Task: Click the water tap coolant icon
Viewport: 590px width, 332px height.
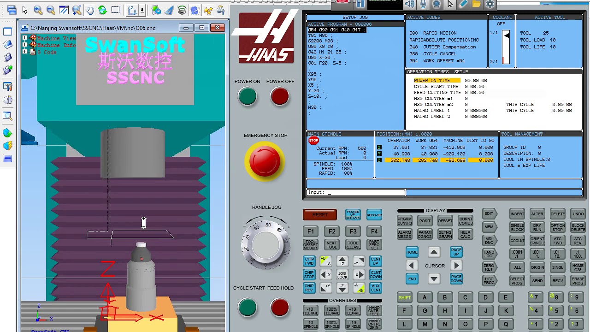Action: 220,10
